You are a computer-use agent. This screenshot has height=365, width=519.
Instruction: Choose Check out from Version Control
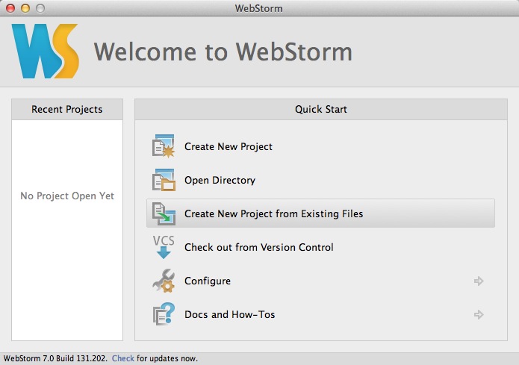point(259,247)
